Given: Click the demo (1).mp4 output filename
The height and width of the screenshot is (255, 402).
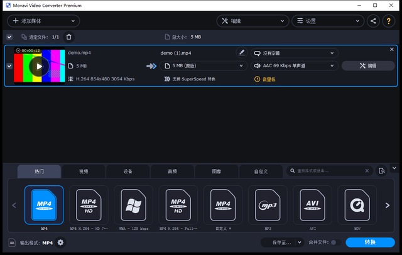Looking at the screenshot, I should coord(176,53).
